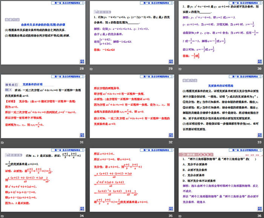Click the animation star icon under slide 30
Screen dimensions: 264x218
click(180, 69)
